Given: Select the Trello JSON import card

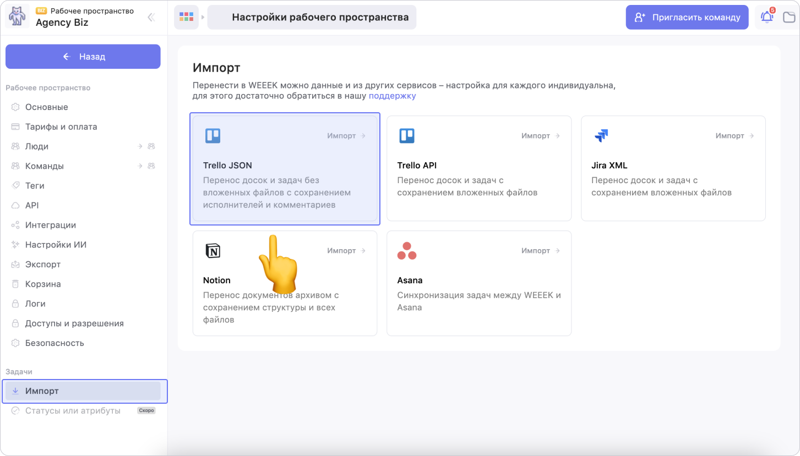Looking at the screenshot, I should (285, 169).
